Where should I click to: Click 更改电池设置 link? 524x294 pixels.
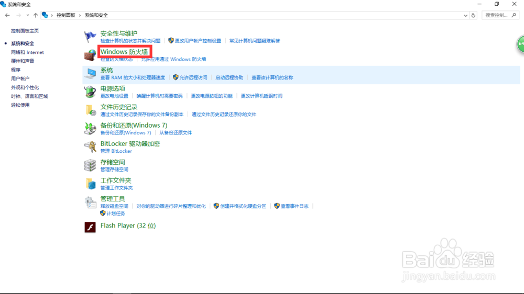pos(114,96)
